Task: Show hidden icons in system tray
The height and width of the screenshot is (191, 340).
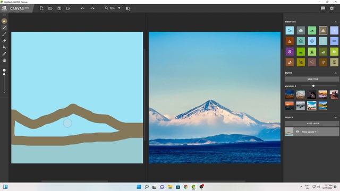Action: click(x=301, y=187)
